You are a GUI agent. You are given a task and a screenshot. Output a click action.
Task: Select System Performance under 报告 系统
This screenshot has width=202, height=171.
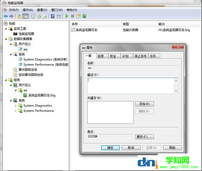[x=39, y=111]
